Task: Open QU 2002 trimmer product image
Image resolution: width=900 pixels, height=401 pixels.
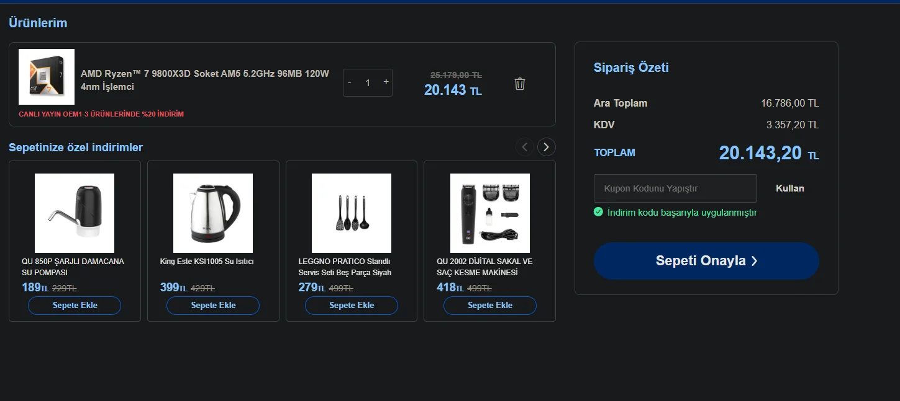Action: (x=490, y=213)
